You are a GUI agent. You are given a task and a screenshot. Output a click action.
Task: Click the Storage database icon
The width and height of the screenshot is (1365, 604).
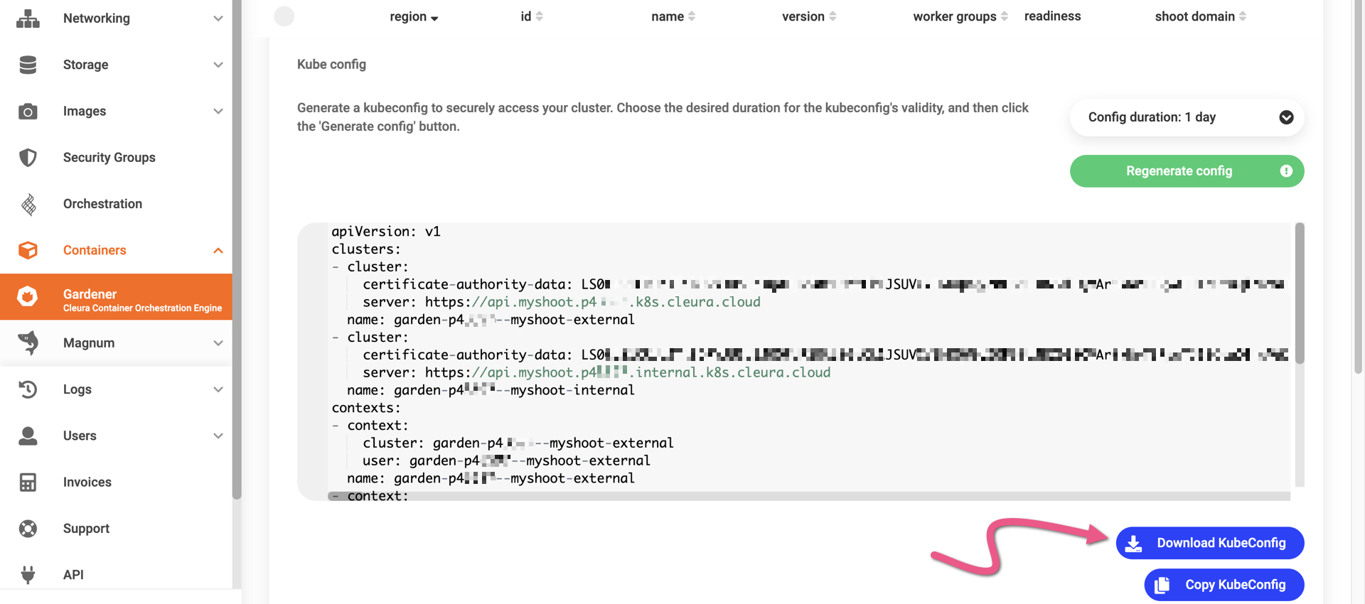pos(28,65)
